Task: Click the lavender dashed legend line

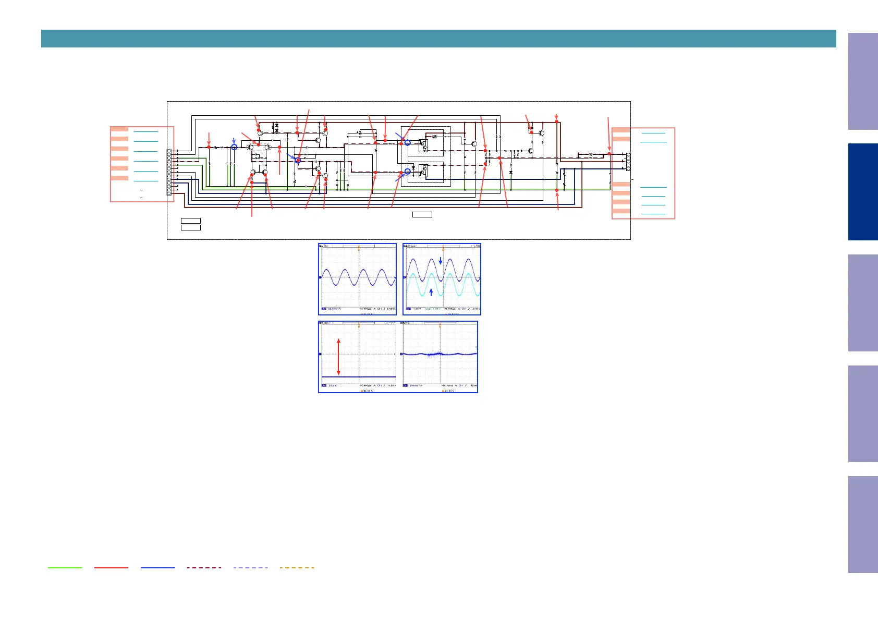Action: tap(251, 567)
